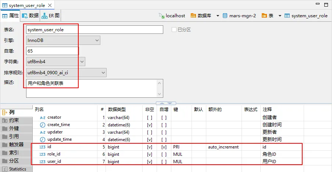Click the clock icon for update_time
This screenshot has width=332, height=172.
[x=43, y=140]
